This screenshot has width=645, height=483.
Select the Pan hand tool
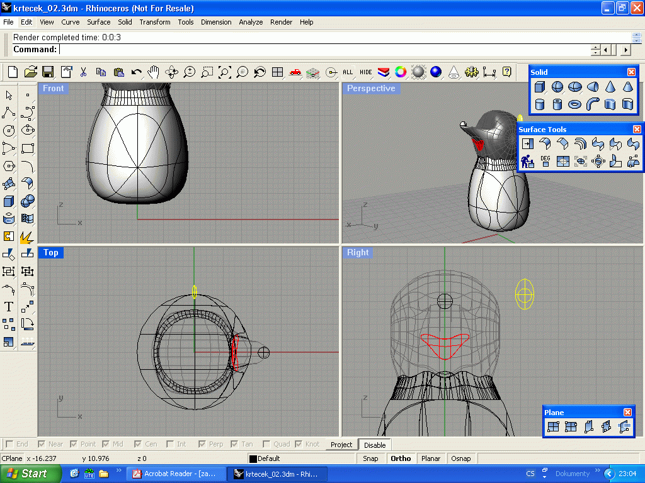coord(154,72)
